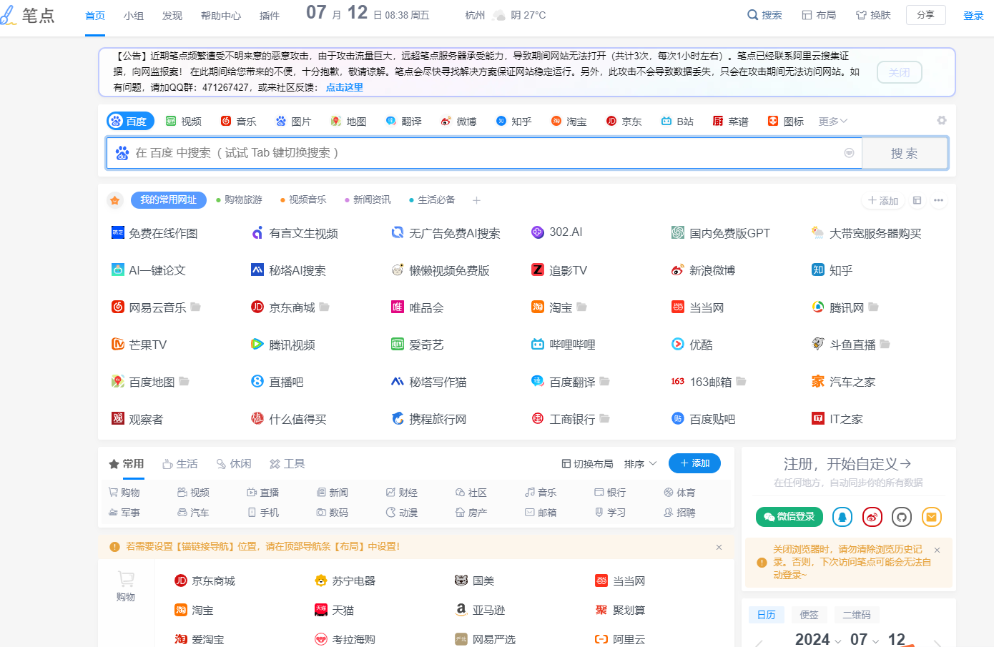Image resolution: width=994 pixels, height=647 pixels.
Task: Click the voice input icon in search box
Action: click(849, 153)
